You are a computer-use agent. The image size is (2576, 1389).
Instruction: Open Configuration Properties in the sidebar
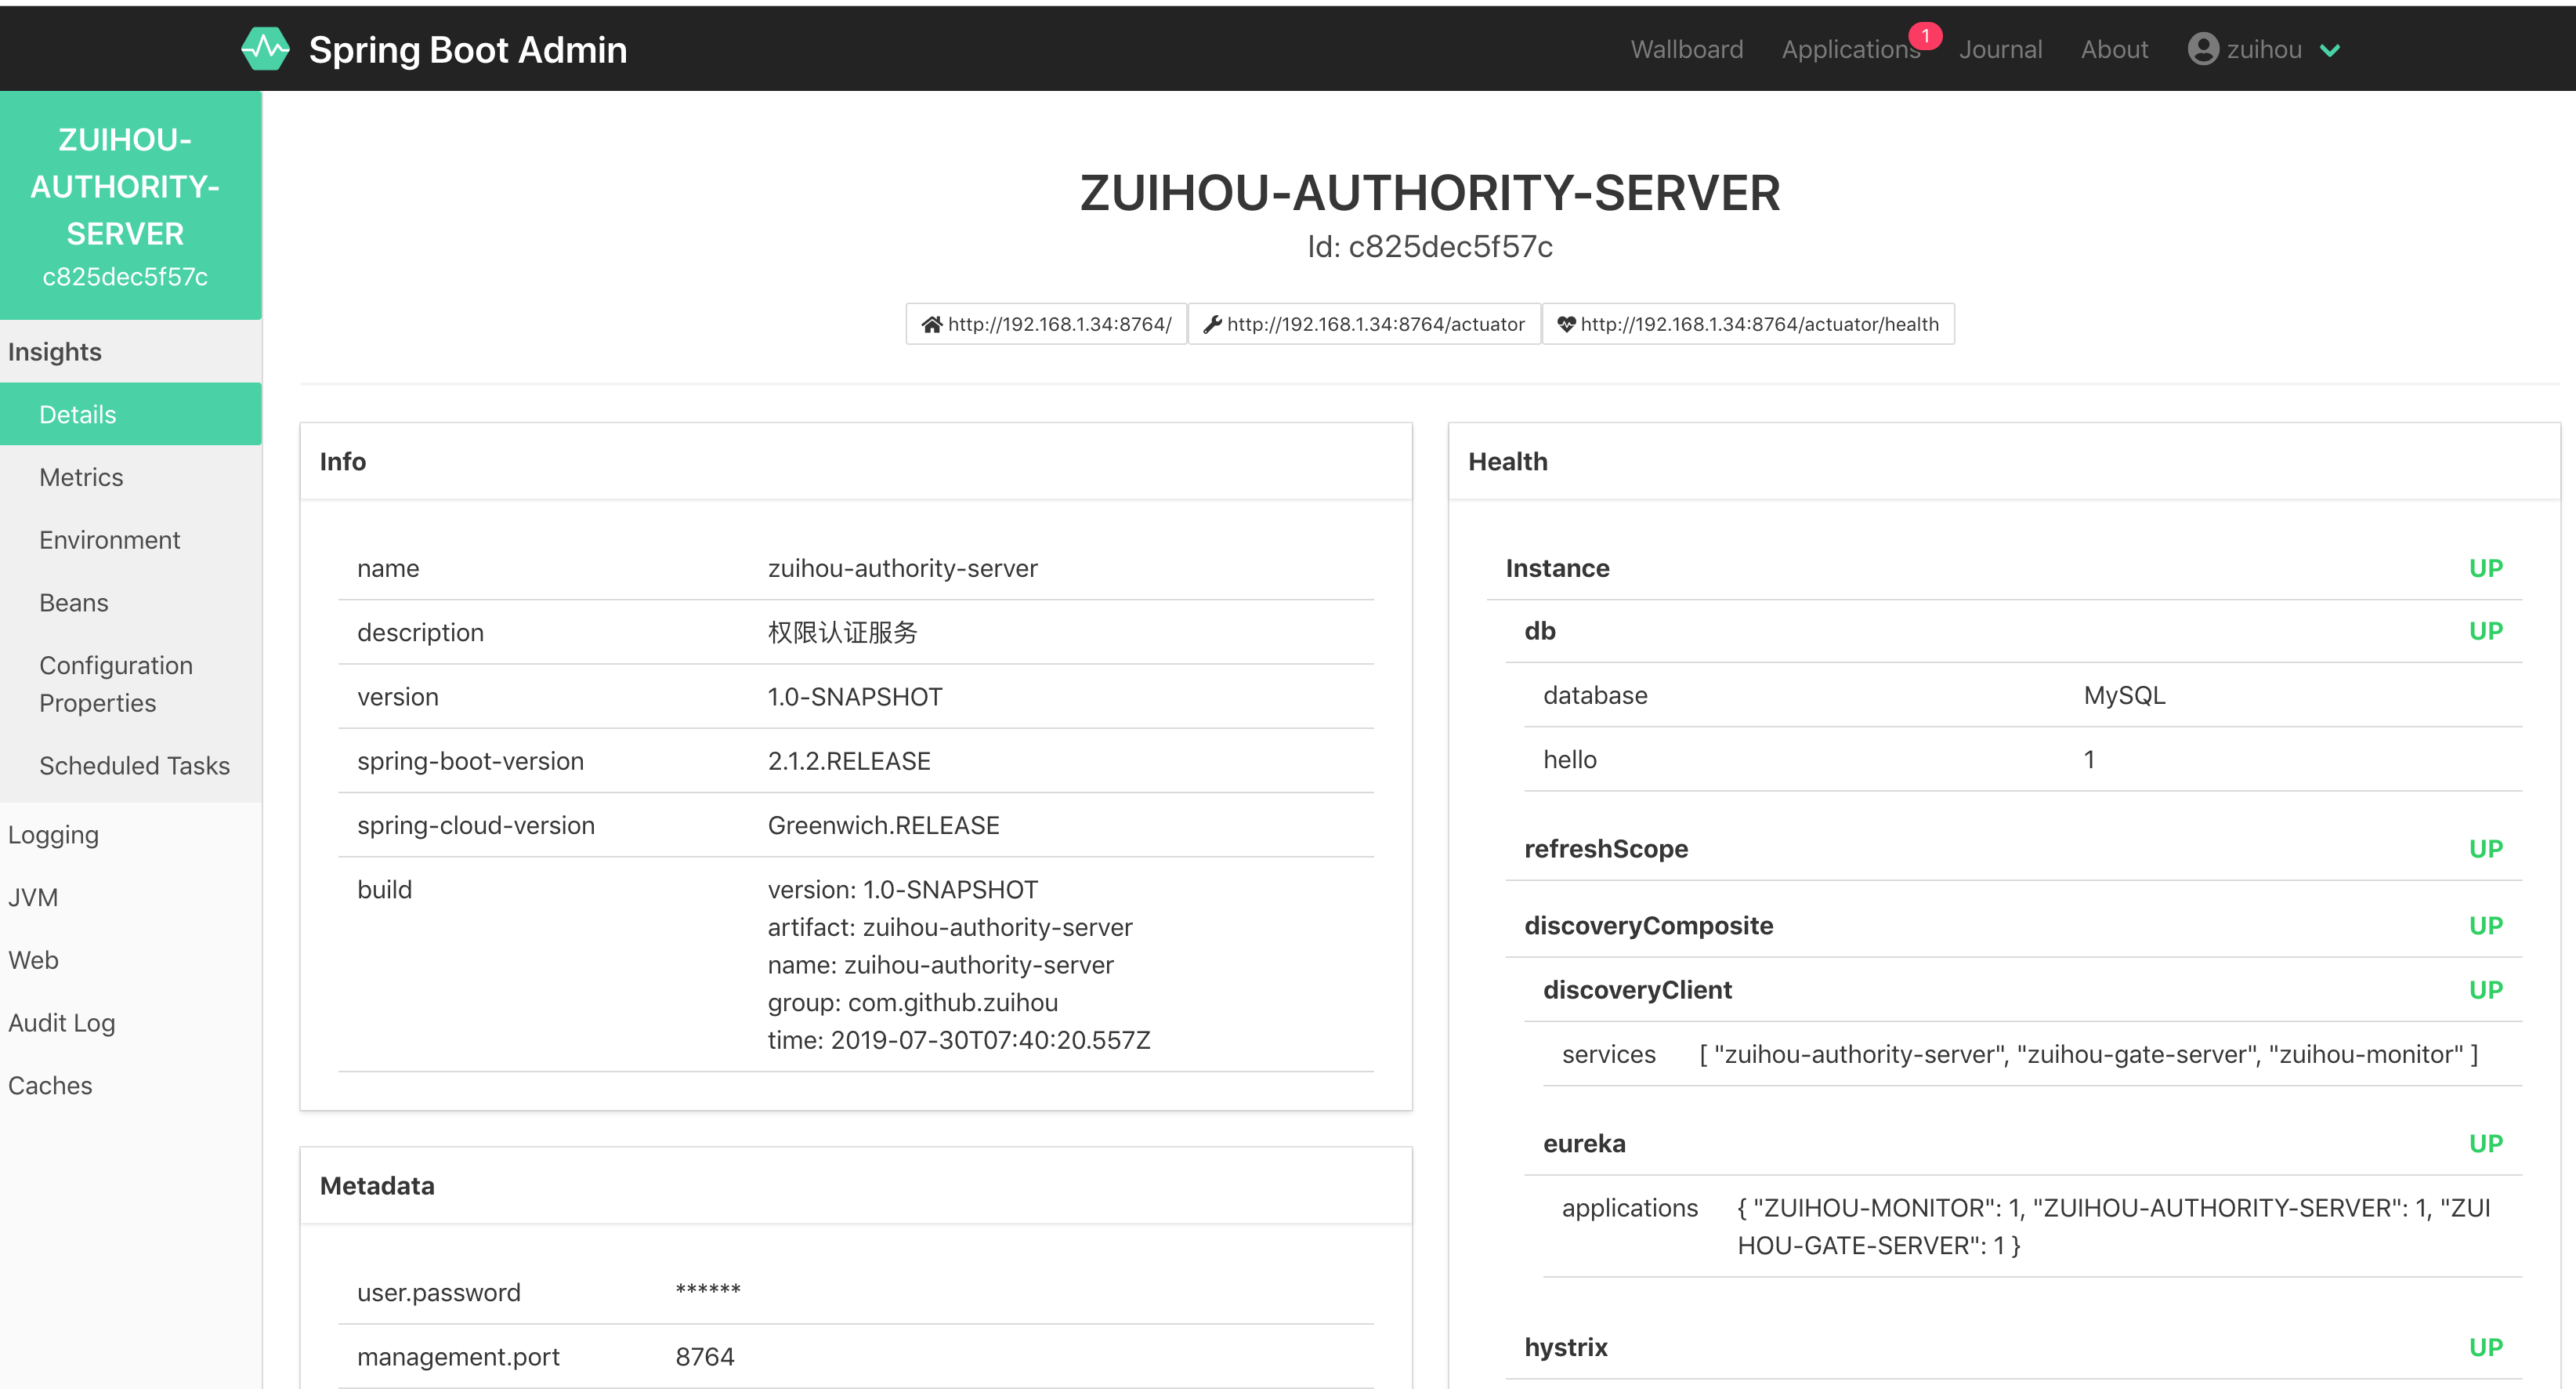click(x=115, y=684)
